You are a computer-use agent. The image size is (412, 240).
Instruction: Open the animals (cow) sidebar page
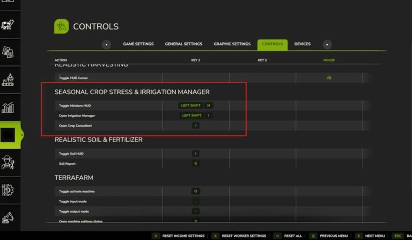click(8, 24)
